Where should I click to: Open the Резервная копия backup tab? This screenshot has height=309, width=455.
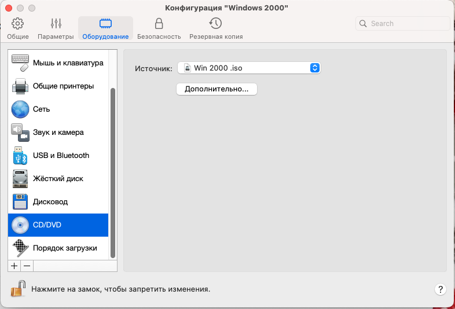(x=215, y=28)
